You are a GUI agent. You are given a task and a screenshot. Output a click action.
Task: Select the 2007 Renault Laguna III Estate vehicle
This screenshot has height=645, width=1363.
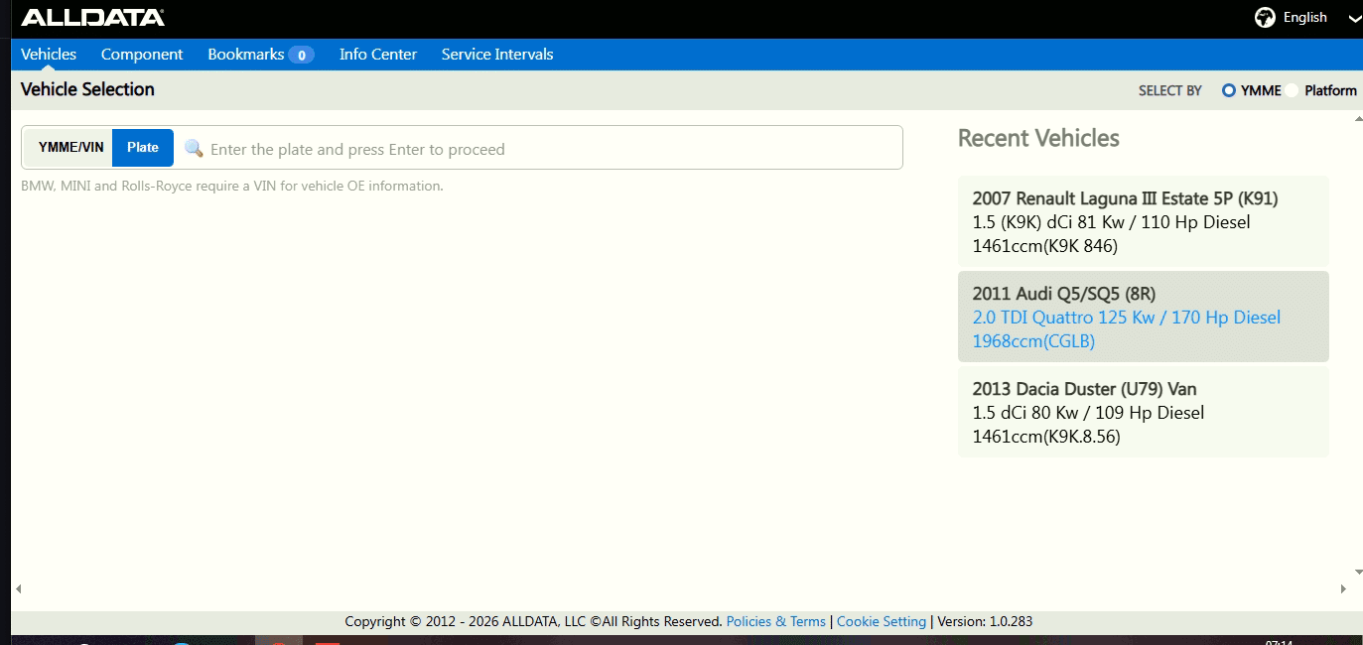(x=1143, y=221)
